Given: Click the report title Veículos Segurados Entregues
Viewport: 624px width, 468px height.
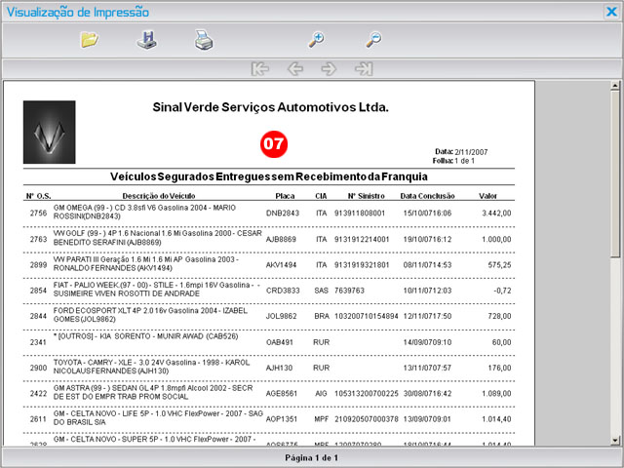Looking at the screenshot, I should click(x=269, y=176).
